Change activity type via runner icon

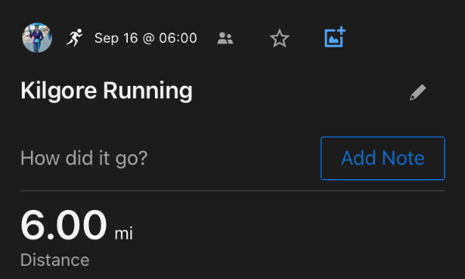click(74, 37)
